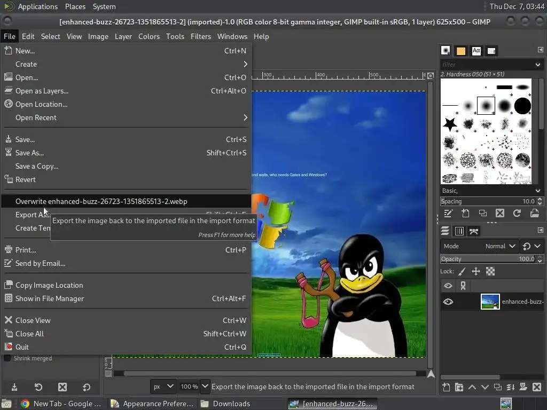Viewport: 547px width, 410px height.
Task: Open the brushes dock tab menu
Action: [x=540, y=50]
